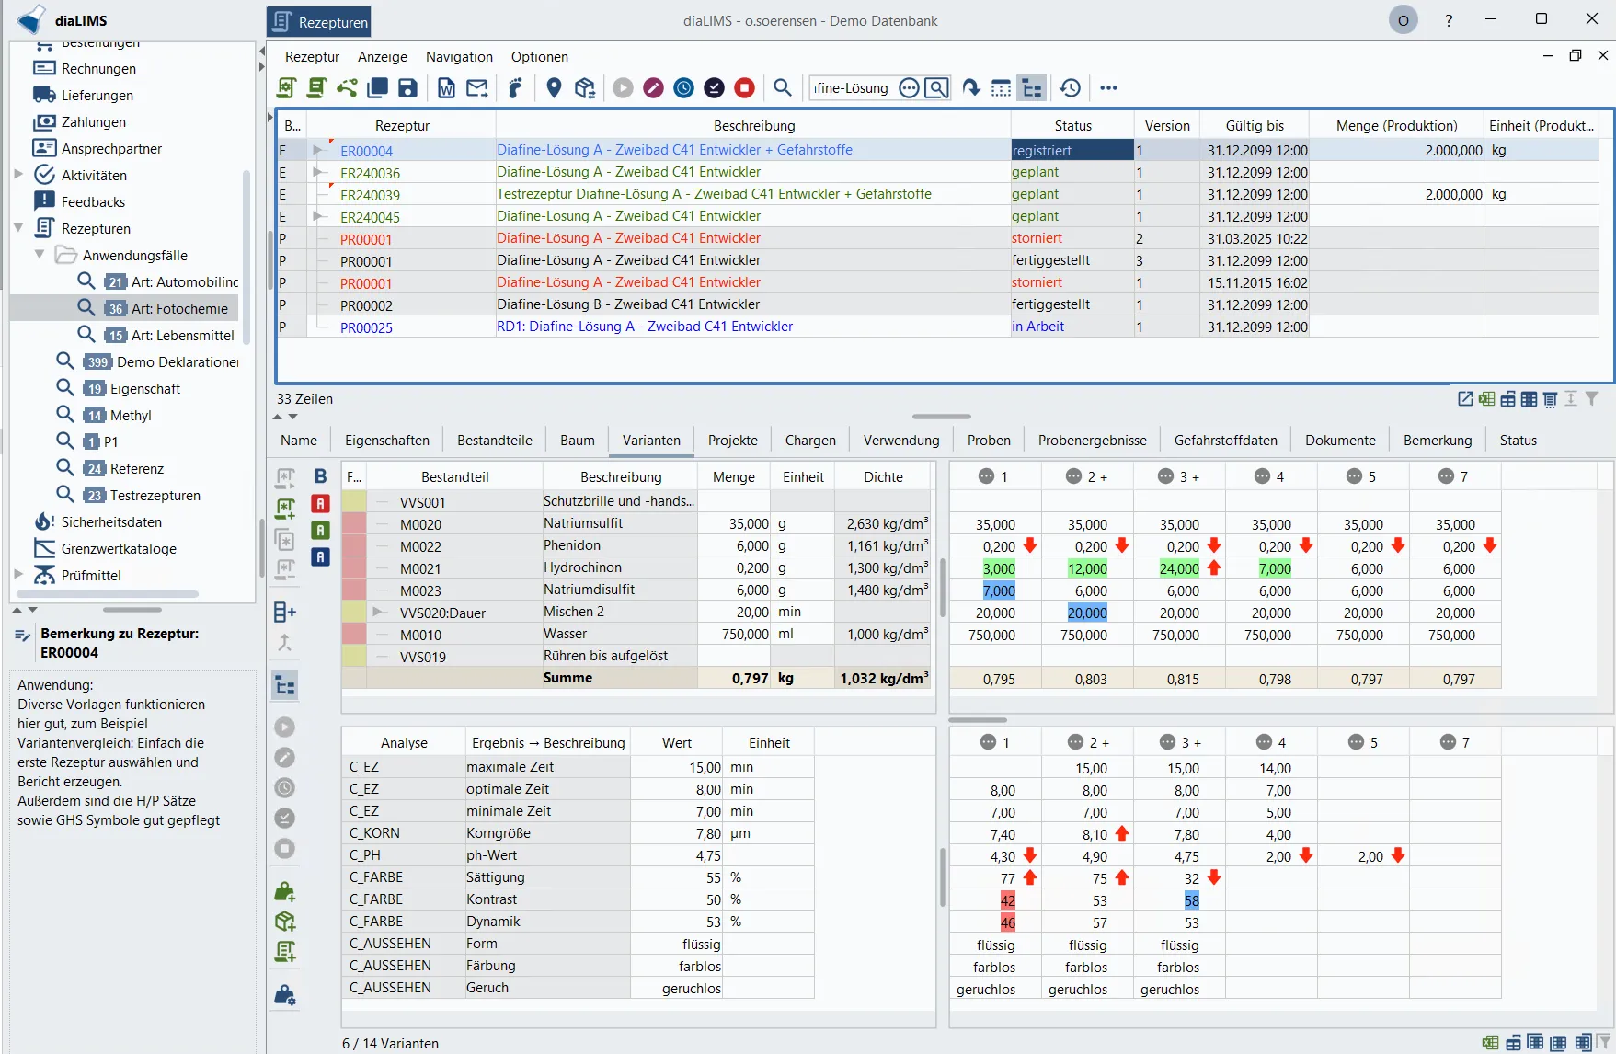Click the footprint icon in toolbar
The image size is (1616, 1054).
516,88
